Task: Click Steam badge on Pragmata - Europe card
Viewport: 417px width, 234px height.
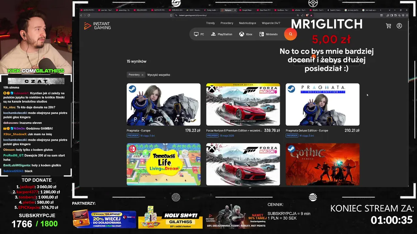Action: point(132,89)
